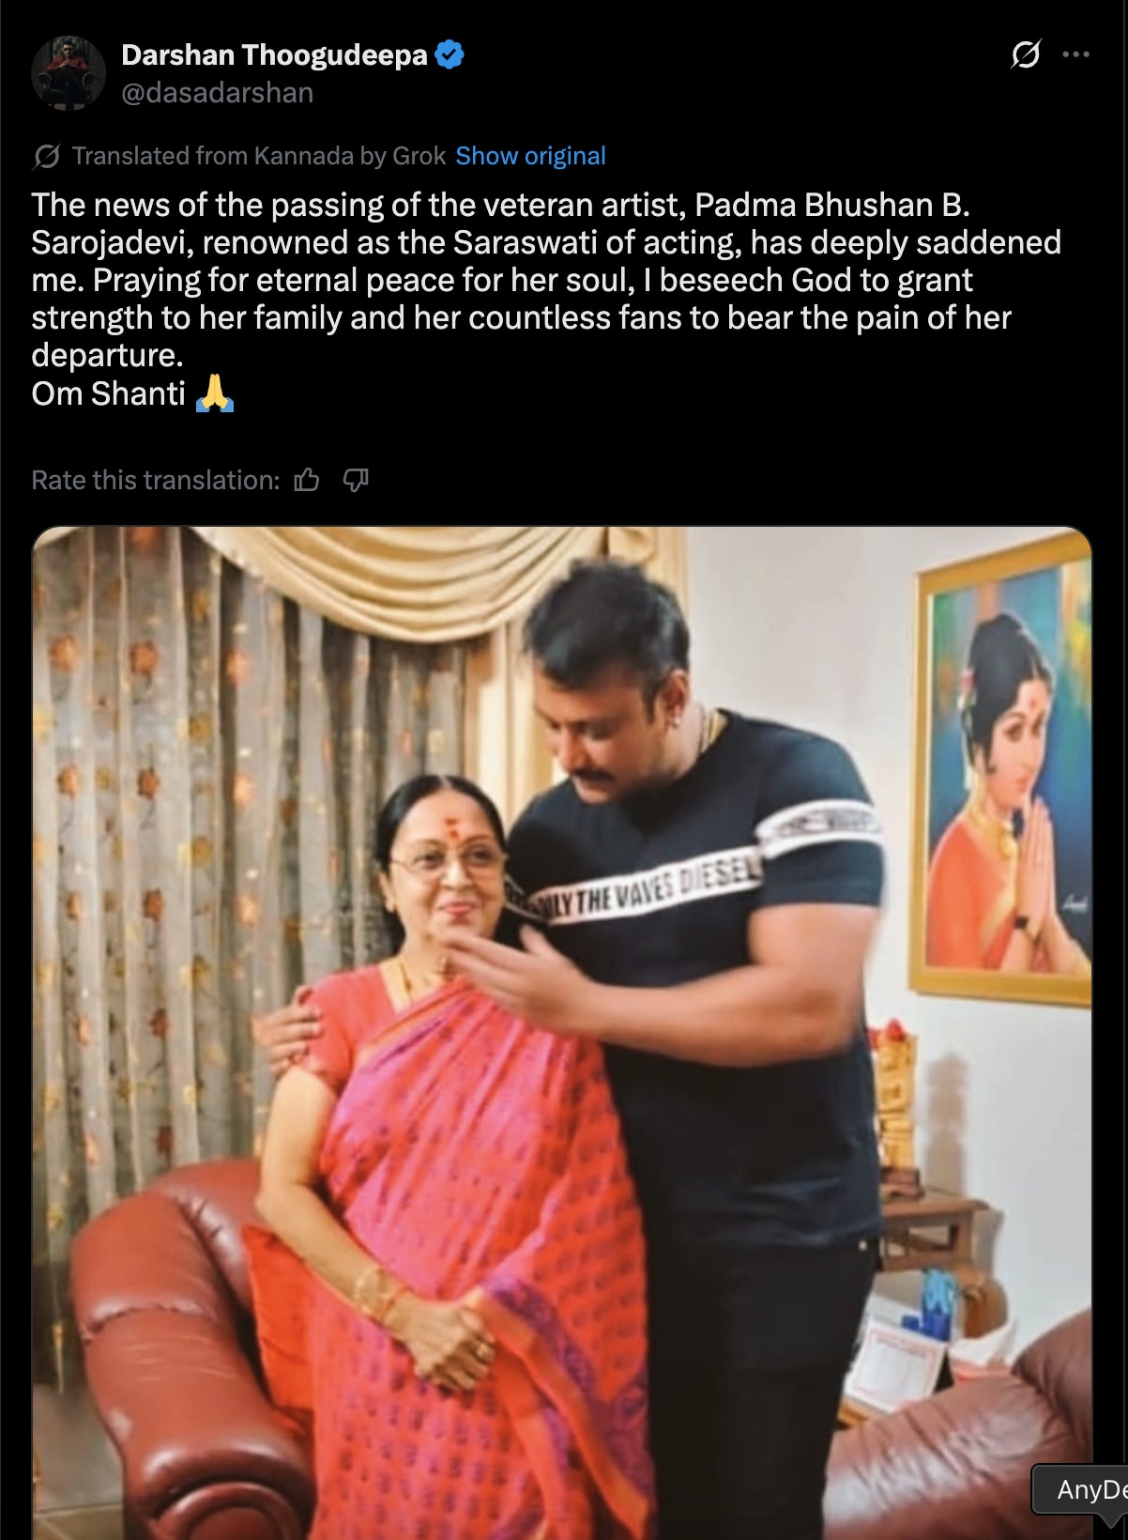Click the @dasadarshan handle
The width and height of the screenshot is (1128, 1540).
(218, 93)
